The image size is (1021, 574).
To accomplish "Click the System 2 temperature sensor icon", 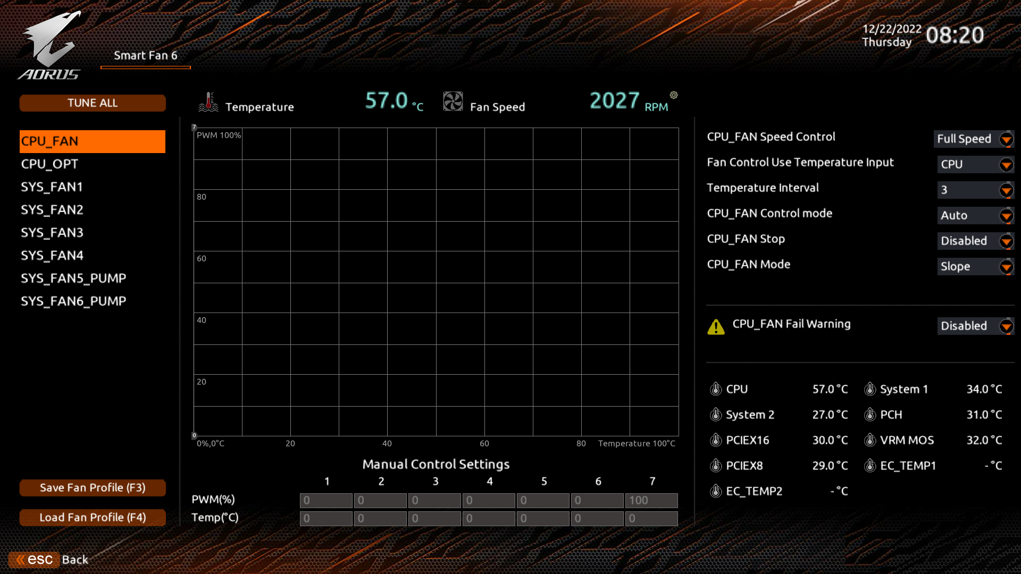I will (x=716, y=415).
